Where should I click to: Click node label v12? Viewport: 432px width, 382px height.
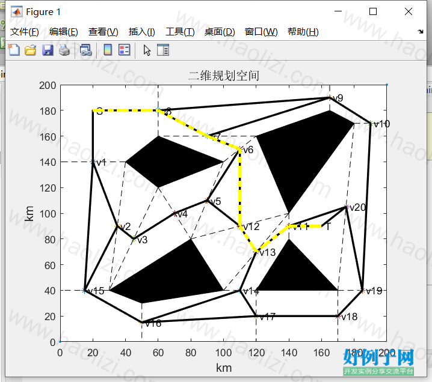(251, 226)
